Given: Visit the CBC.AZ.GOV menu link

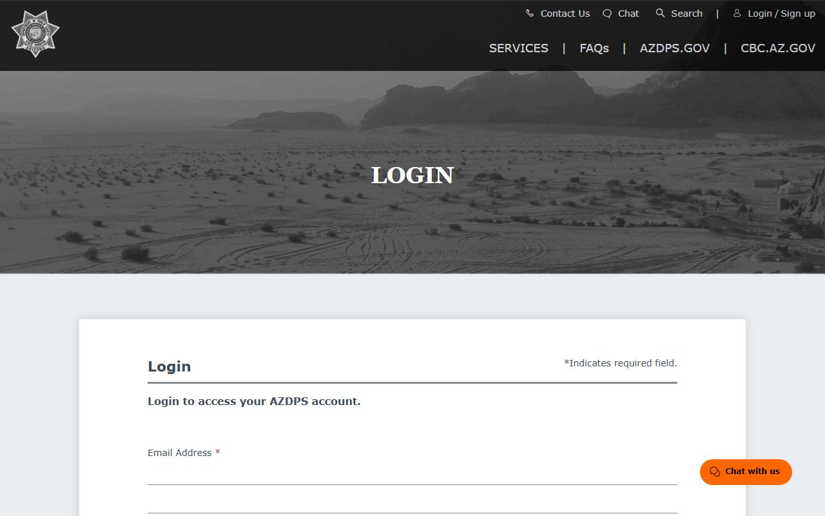Looking at the screenshot, I should click(x=778, y=48).
